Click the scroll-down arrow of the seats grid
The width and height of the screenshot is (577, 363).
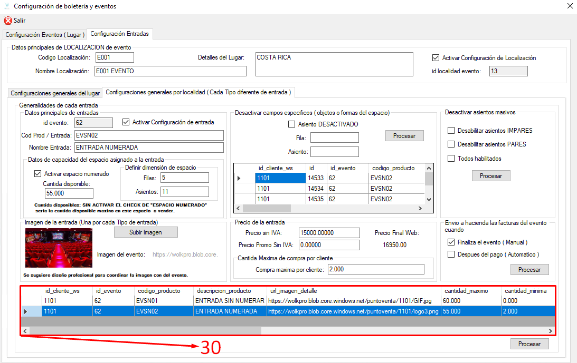pyautogui.click(x=429, y=200)
